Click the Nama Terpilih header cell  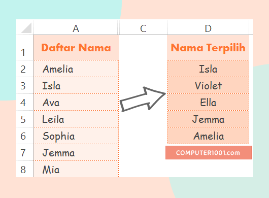pyautogui.click(x=208, y=48)
